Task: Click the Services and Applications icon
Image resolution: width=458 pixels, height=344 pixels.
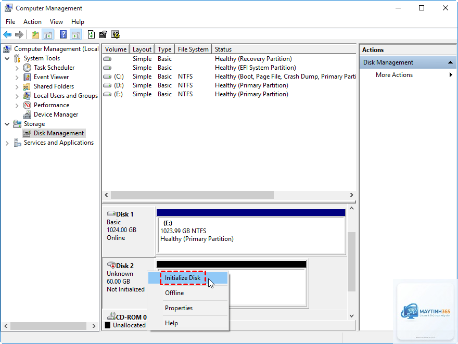Action: [x=17, y=143]
